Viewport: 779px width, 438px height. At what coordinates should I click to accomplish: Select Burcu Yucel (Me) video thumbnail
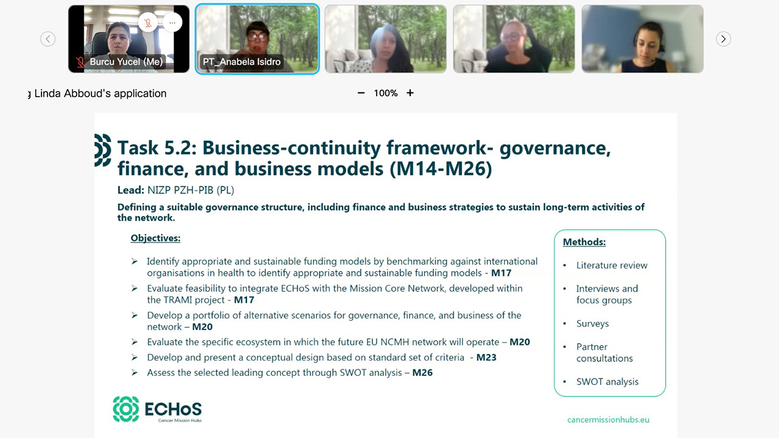[128, 39]
